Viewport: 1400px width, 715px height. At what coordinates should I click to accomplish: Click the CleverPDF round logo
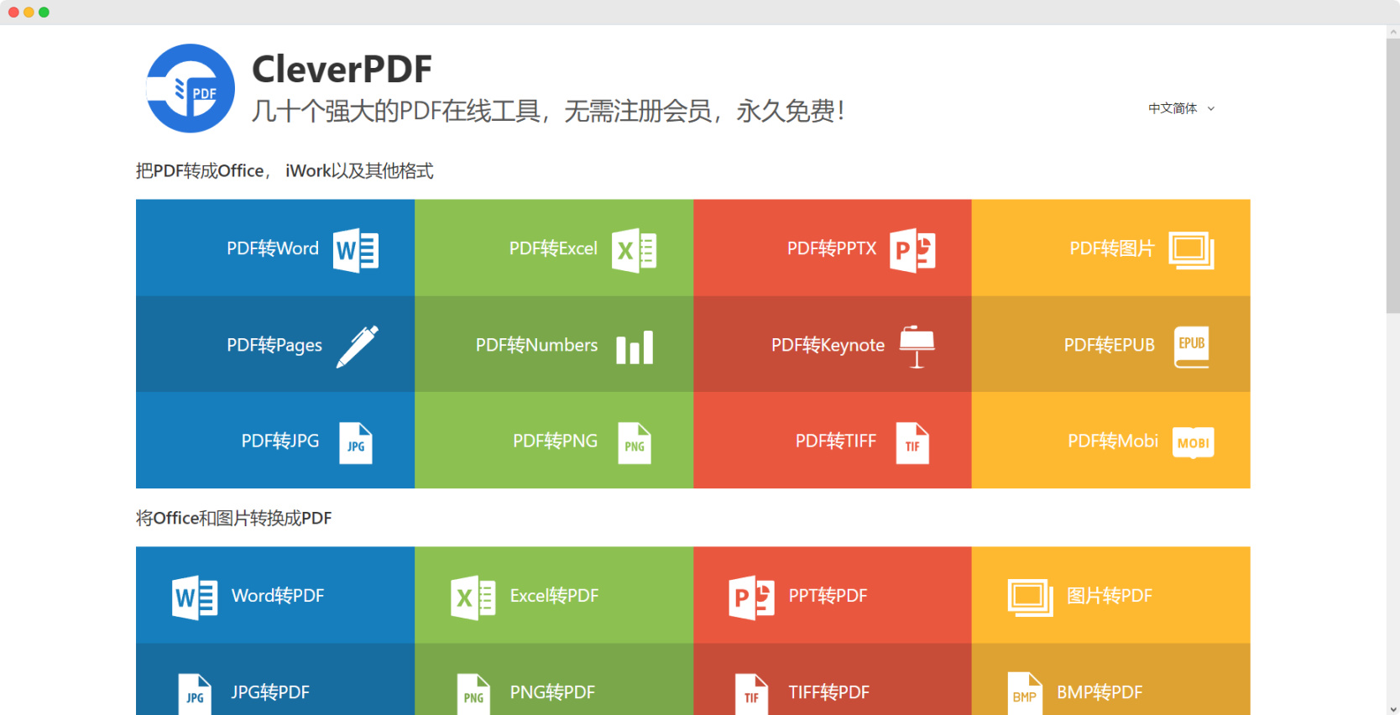(x=191, y=88)
